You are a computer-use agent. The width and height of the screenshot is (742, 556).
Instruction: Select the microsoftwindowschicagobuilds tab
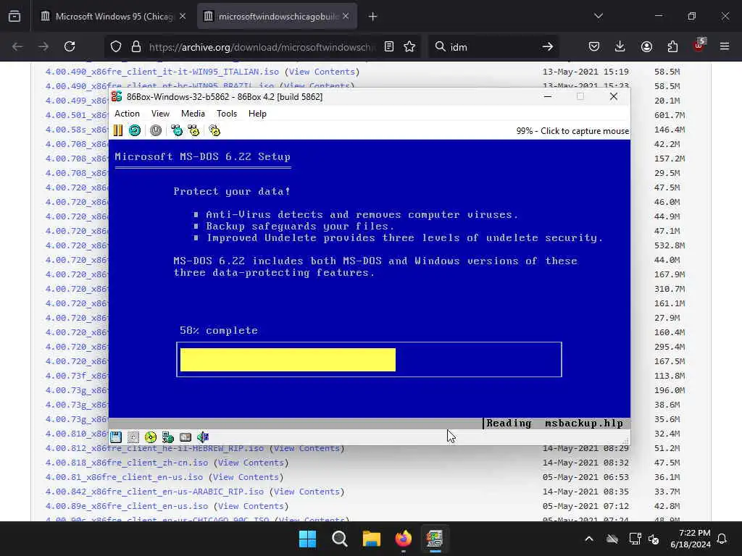[x=278, y=17]
